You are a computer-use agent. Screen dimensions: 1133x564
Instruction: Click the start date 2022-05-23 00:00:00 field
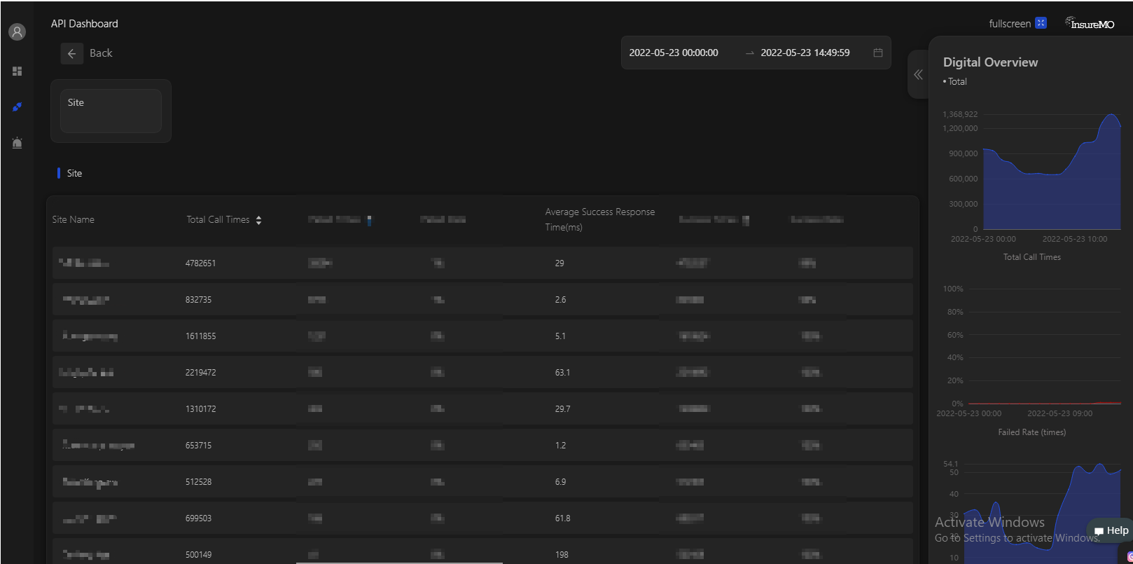[x=674, y=53]
